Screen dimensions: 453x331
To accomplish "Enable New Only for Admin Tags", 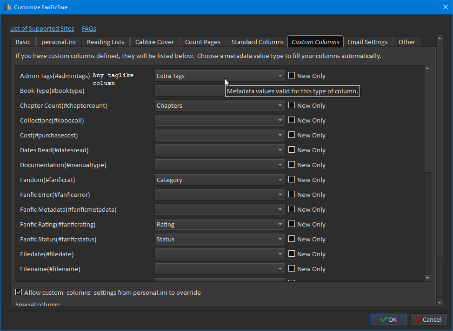I will pos(292,76).
